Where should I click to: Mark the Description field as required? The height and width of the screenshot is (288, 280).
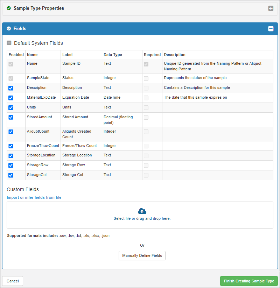tap(146, 88)
